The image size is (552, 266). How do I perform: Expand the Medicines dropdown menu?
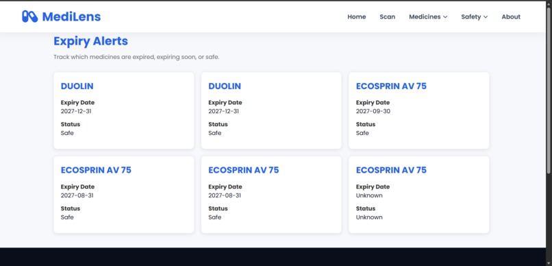coord(428,16)
